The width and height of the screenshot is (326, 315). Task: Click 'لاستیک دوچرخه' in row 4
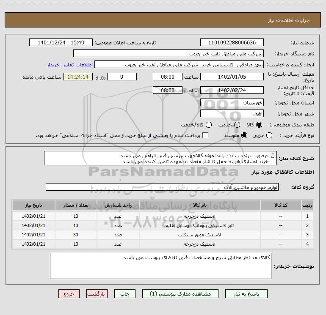point(199,244)
